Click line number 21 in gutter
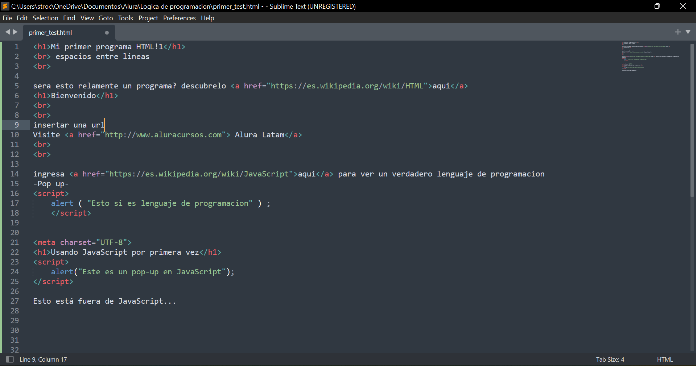Image resolution: width=697 pixels, height=366 pixels. click(15, 242)
